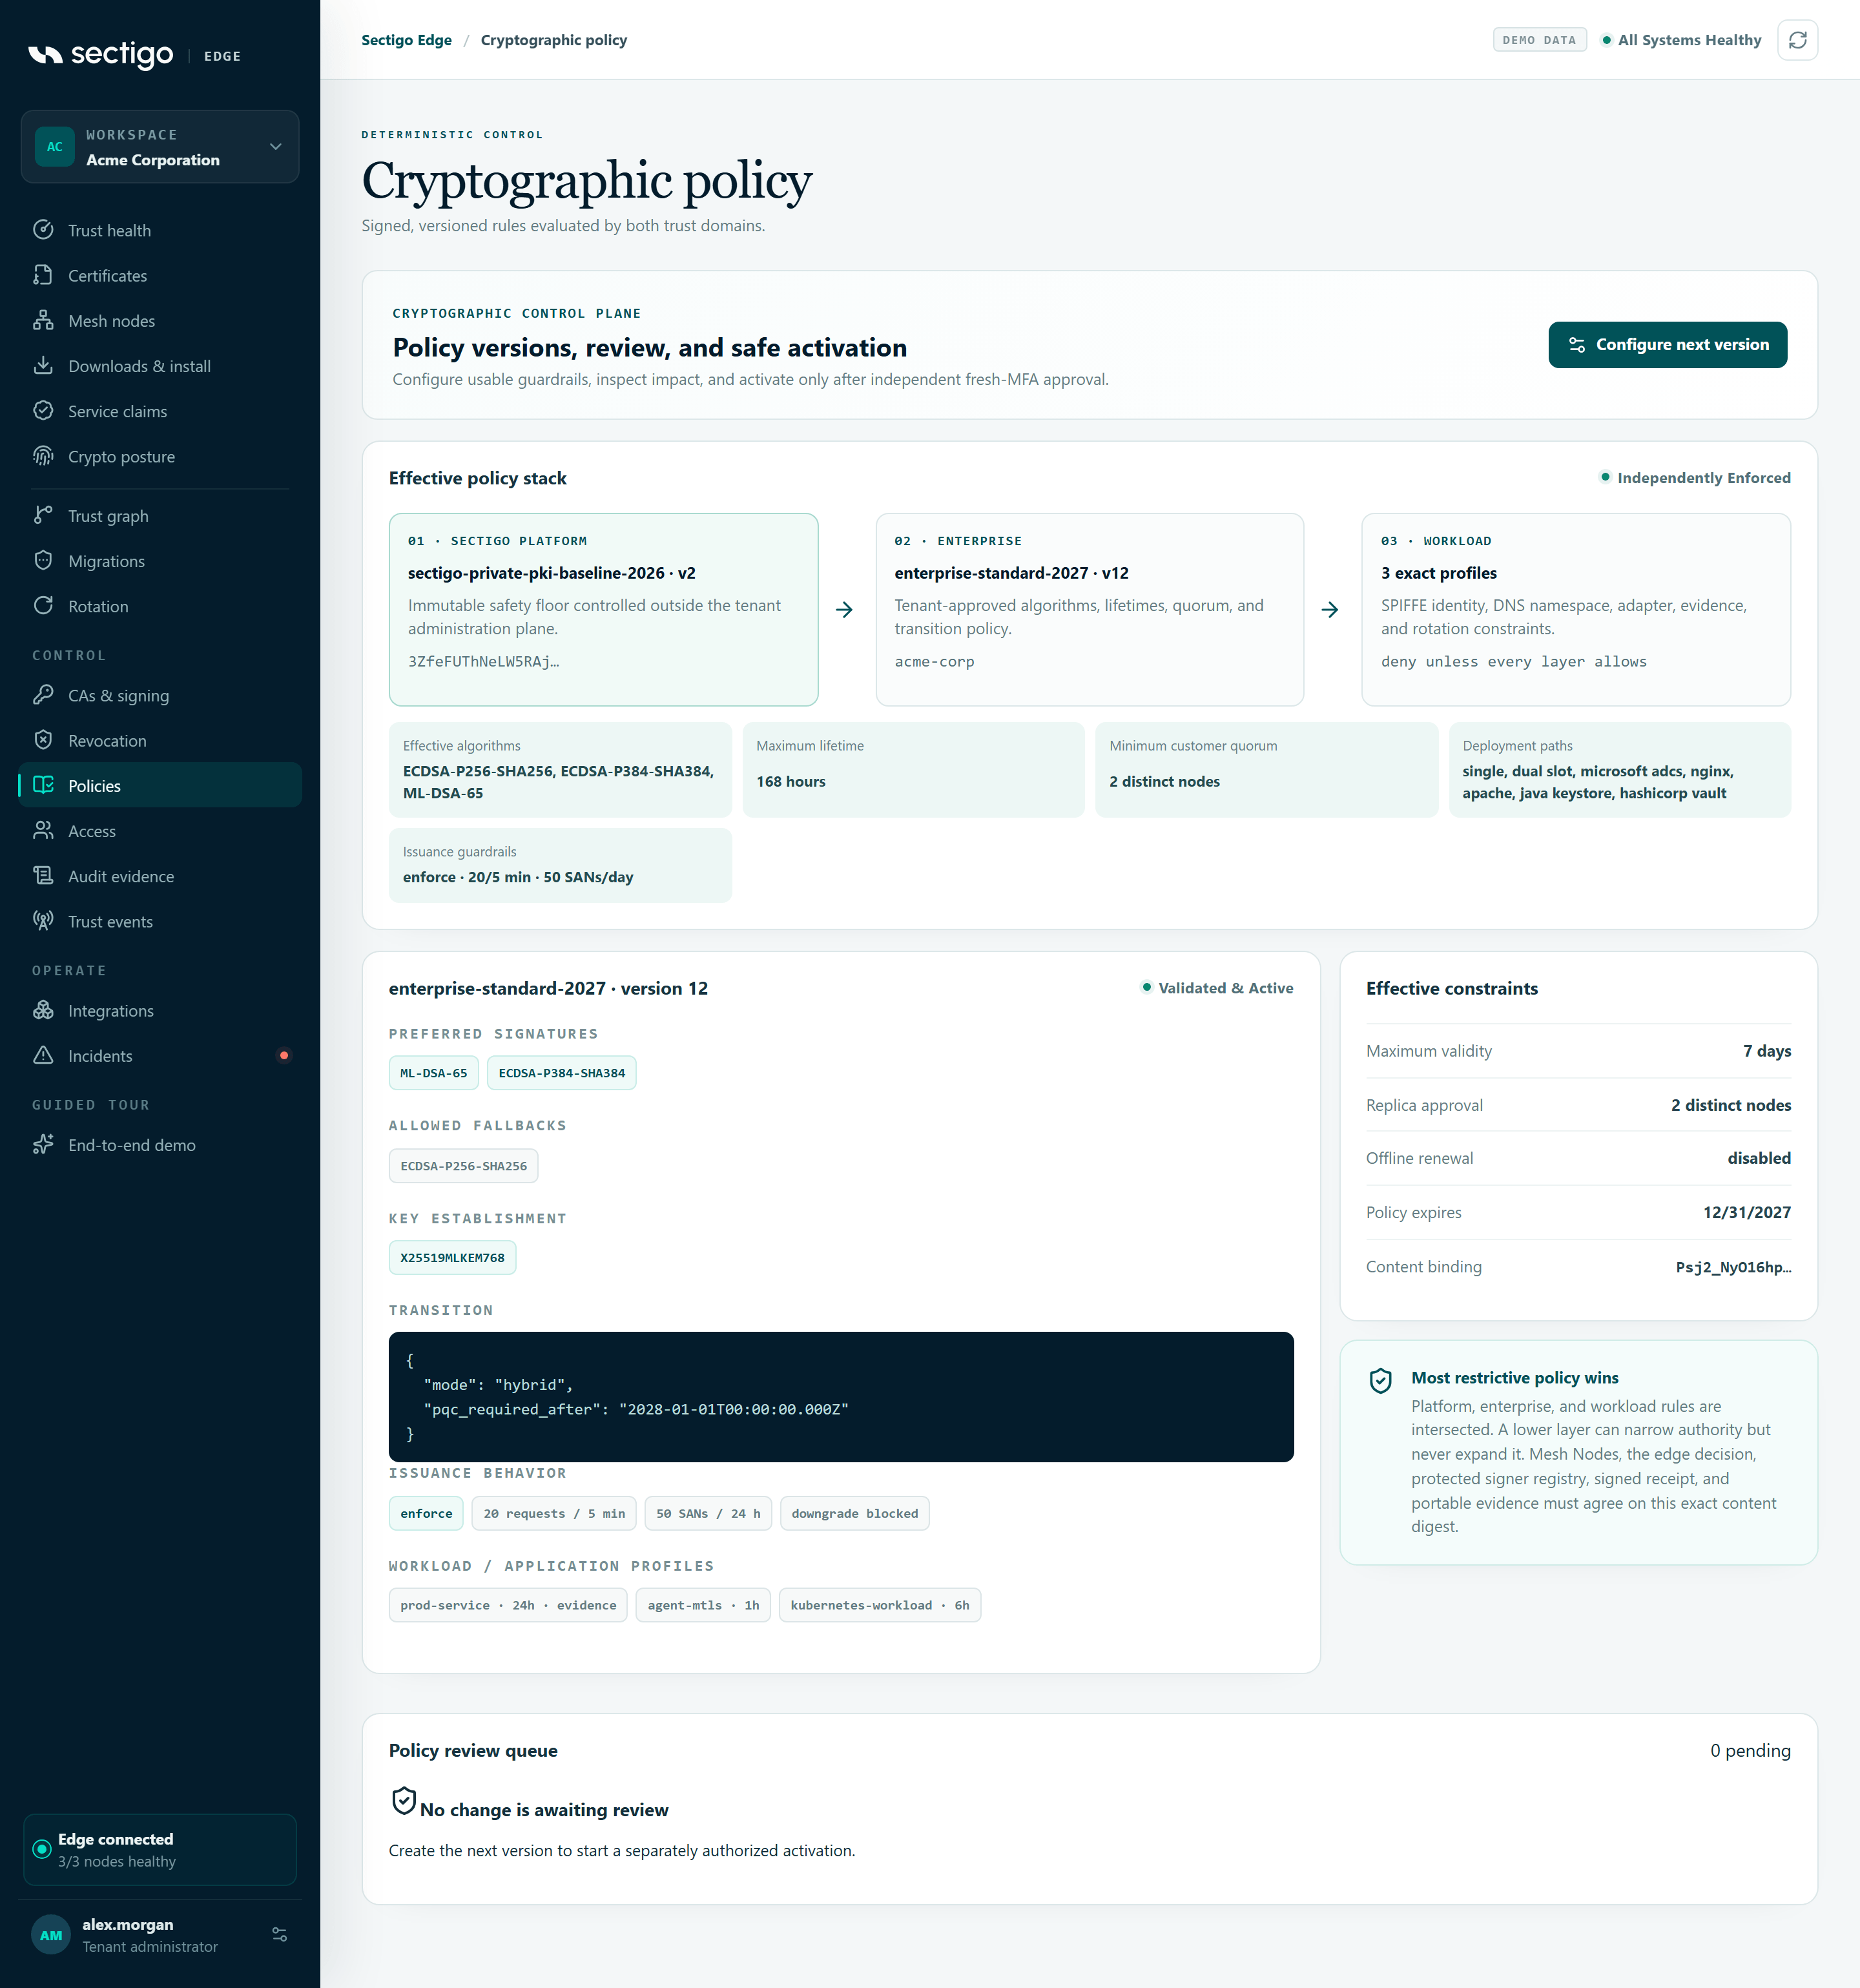
Task: Click the agent-mtls · 1h profile chip
Action: click(x=703, y=1606)
